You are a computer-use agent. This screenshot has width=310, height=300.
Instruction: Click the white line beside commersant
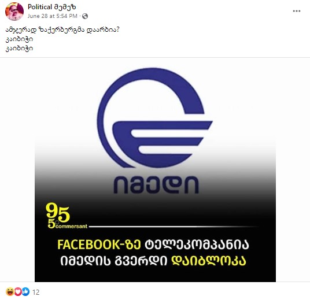tap(174, 227)
